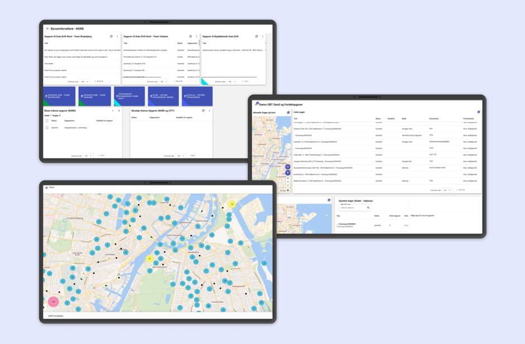This screenshot has height=344, width=525.
Task: Click the search magnifier in Søg efter sag
Action: coord(368,208)
